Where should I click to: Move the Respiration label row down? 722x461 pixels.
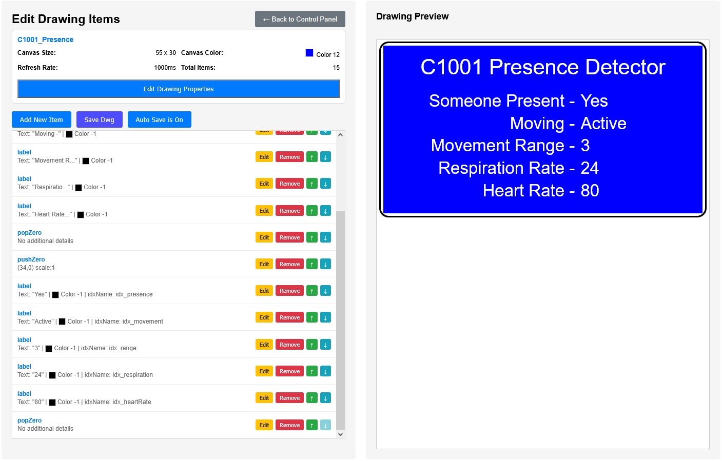(x=325, y=184)
